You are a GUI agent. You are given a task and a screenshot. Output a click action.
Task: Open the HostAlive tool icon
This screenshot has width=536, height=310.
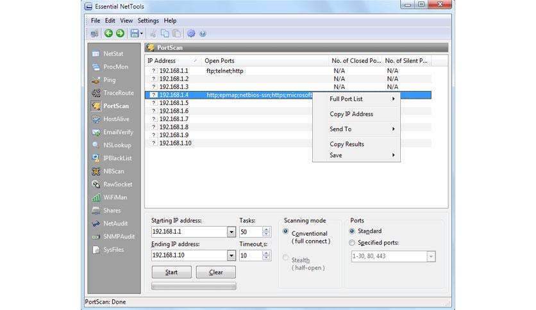pos(96,119)
